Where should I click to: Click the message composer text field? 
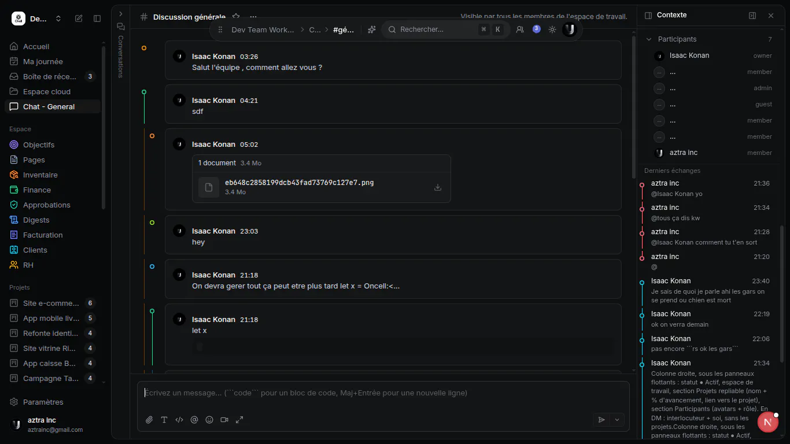383,393
